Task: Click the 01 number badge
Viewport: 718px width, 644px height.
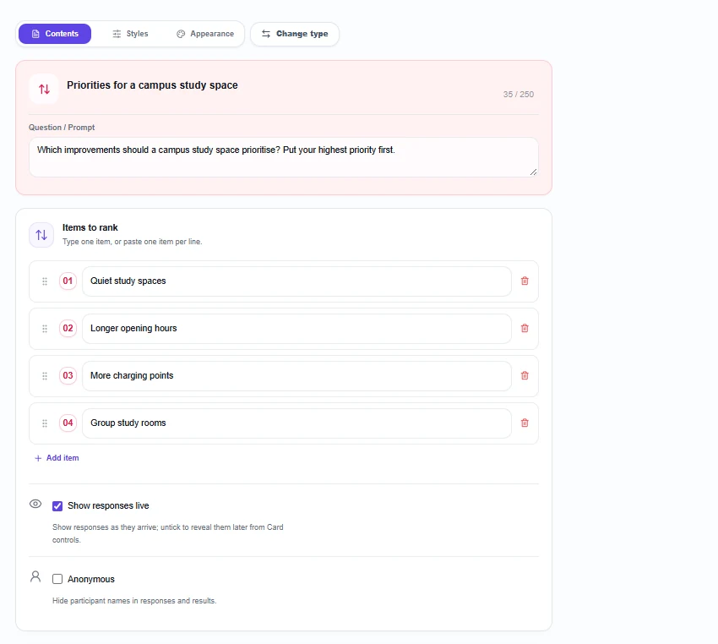Action: pos(68,281)
